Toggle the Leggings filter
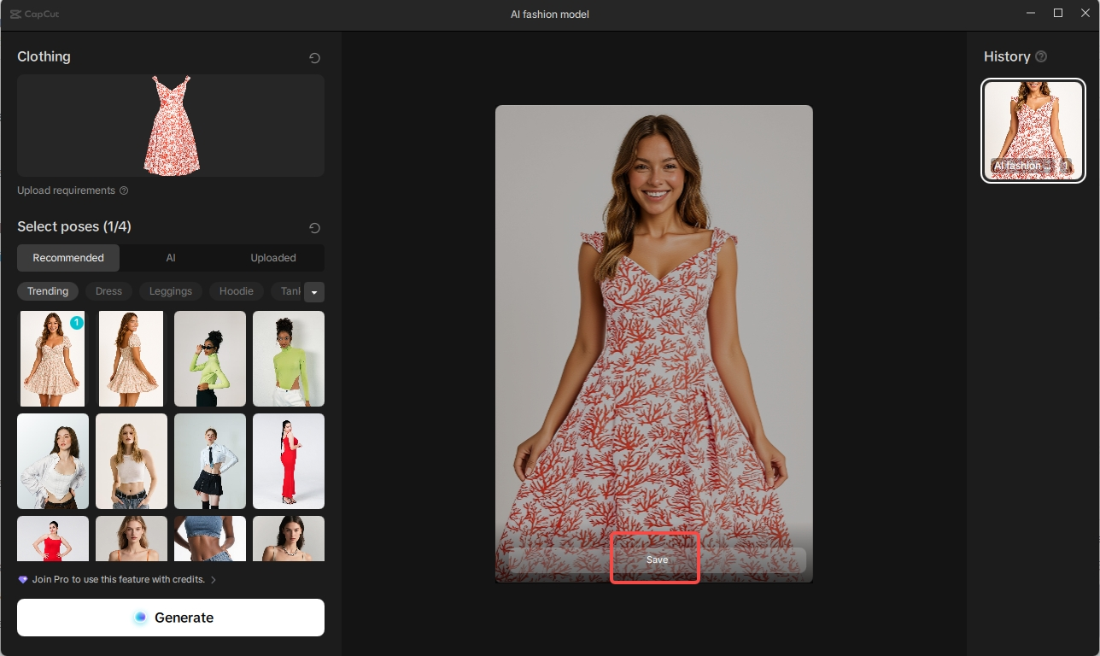Screen dimensions: 1100x656 (x=170, y=291)
